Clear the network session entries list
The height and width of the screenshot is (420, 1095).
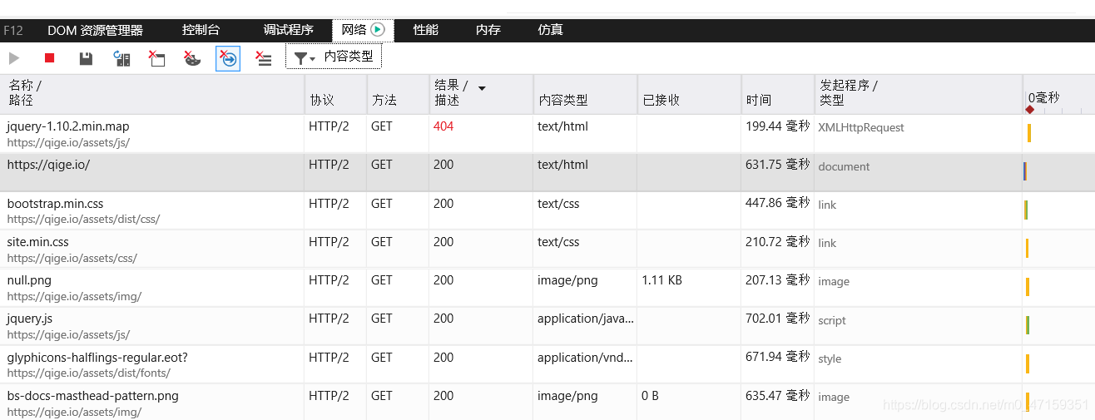(x=263, y=58)
